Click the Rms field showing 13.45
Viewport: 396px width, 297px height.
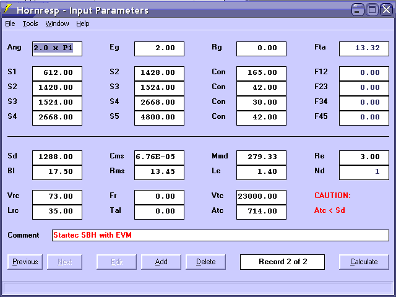point(160,173)
